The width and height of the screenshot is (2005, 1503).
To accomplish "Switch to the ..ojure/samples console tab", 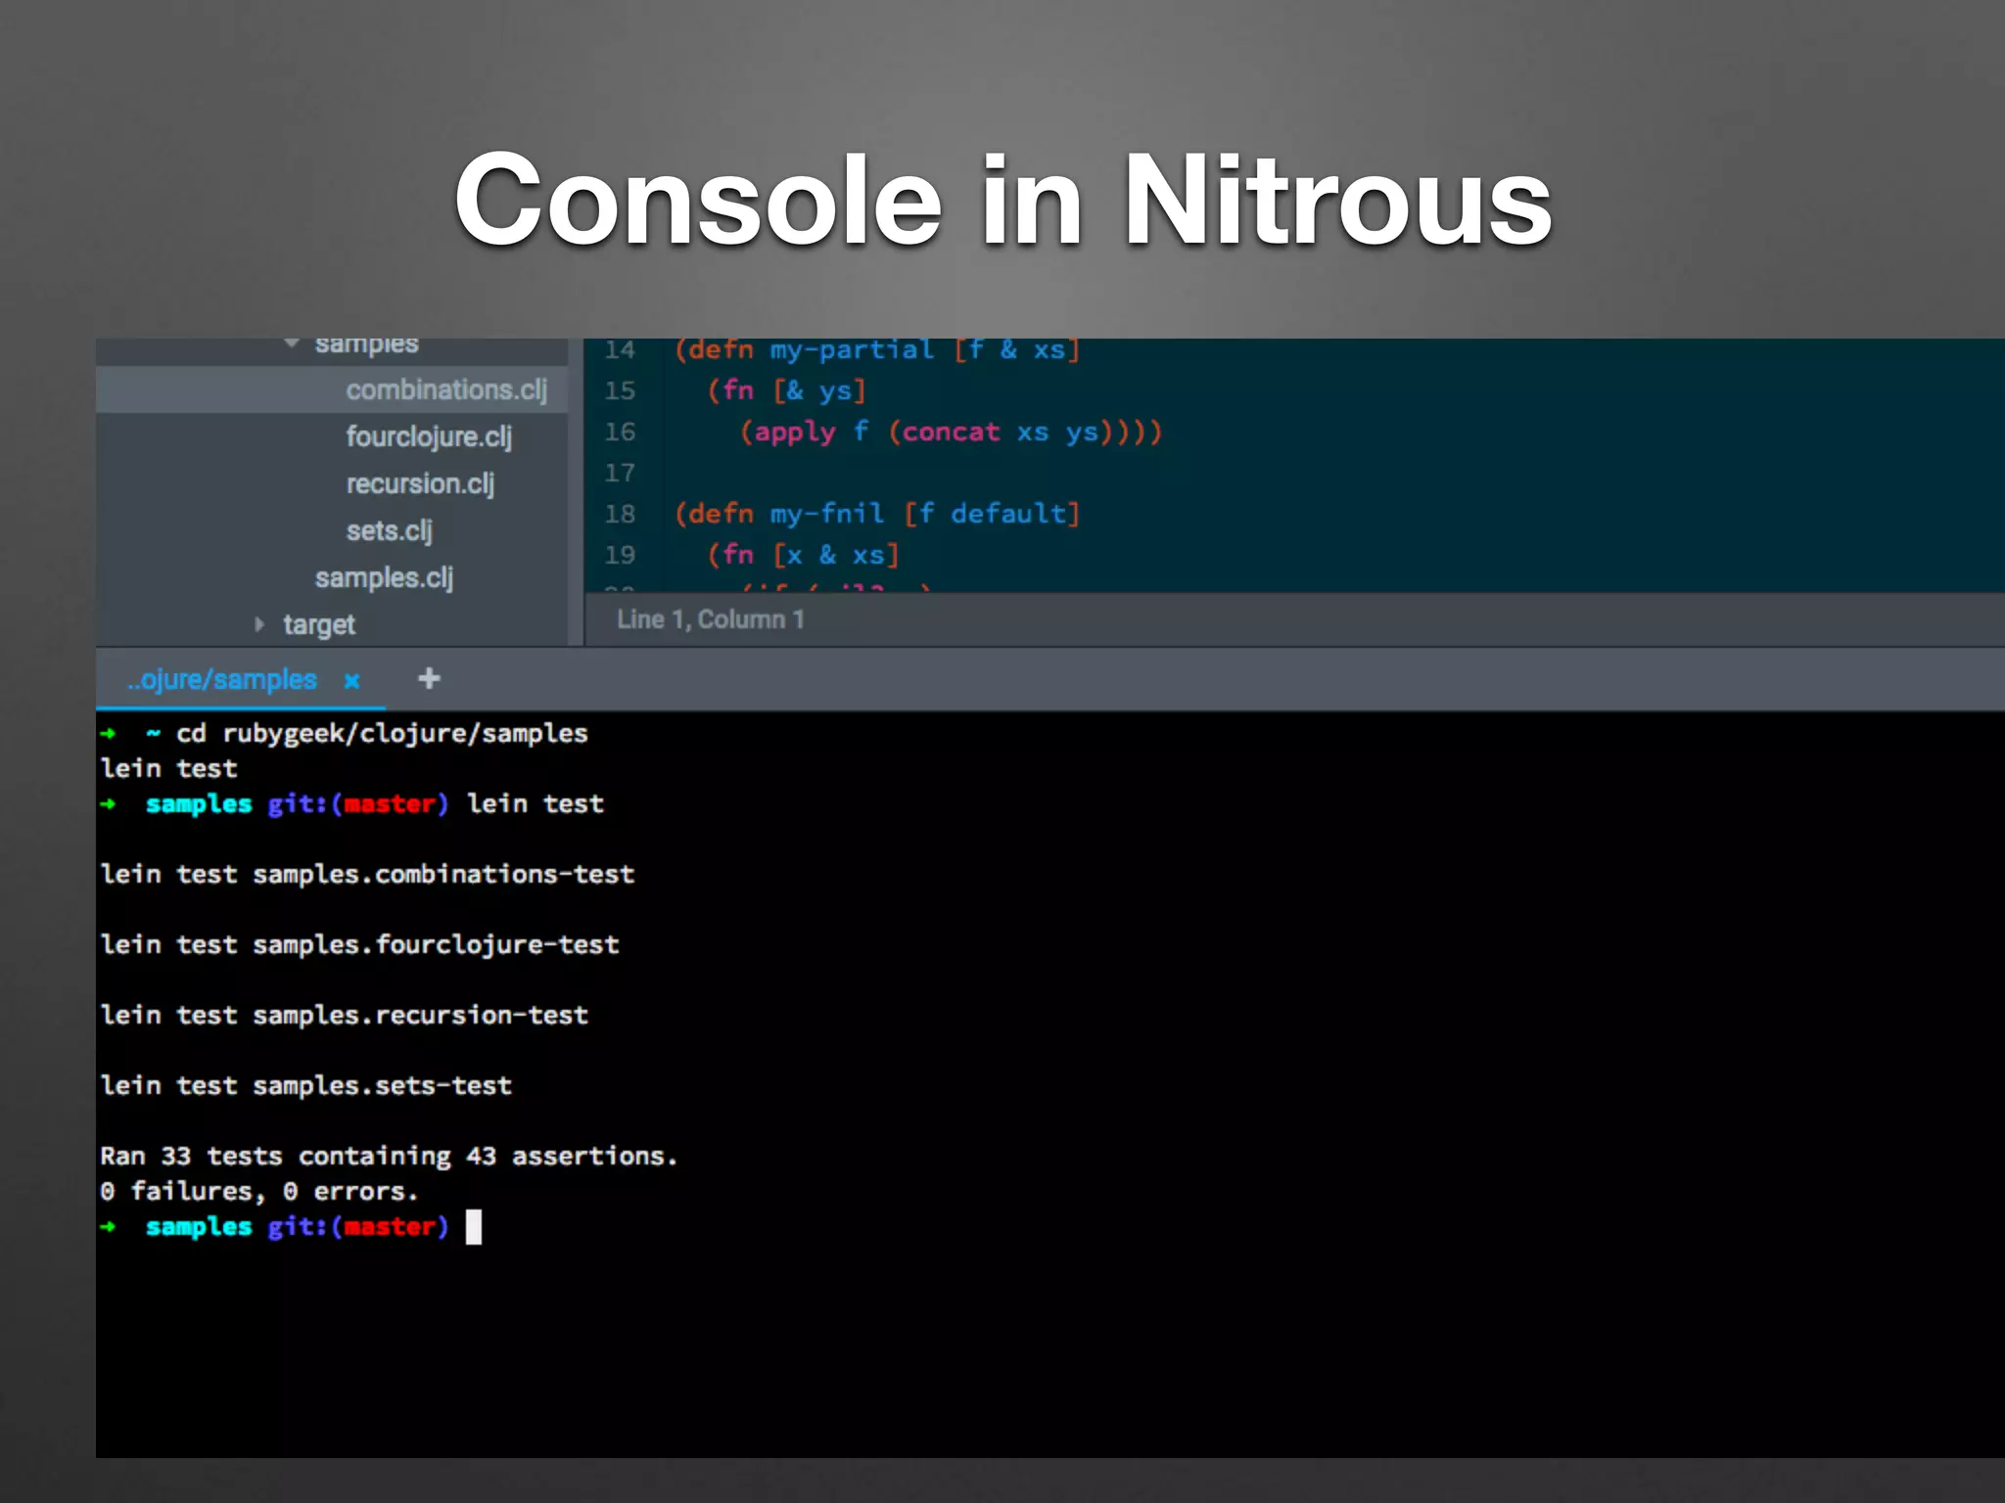I will [x=221, y=679].
